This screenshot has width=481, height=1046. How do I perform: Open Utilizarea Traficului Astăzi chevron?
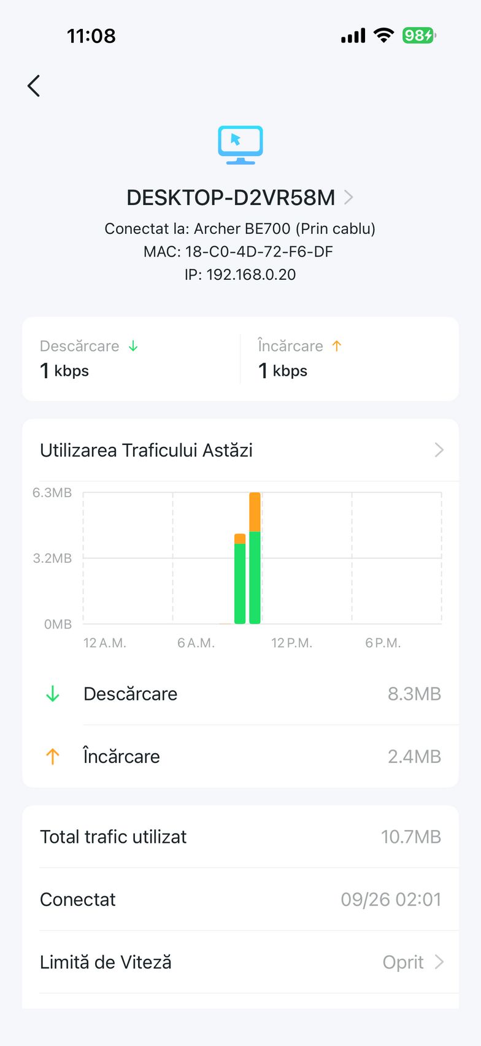439,450
